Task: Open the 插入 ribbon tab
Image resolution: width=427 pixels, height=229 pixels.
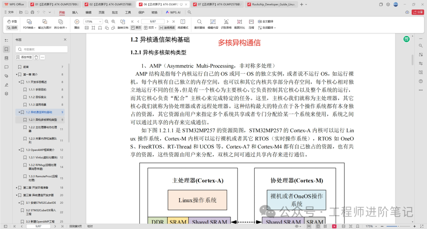Action: coord(75,12)
